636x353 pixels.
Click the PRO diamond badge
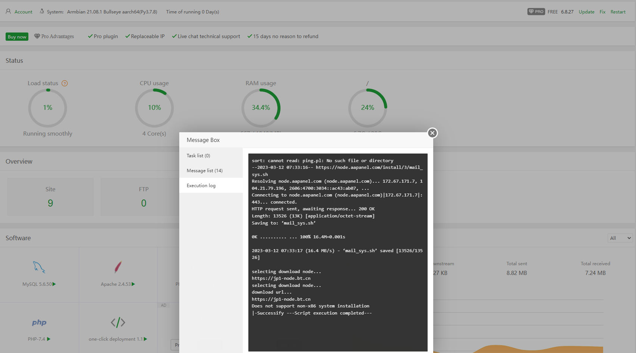pyautogui.click(x=536, y=12)
